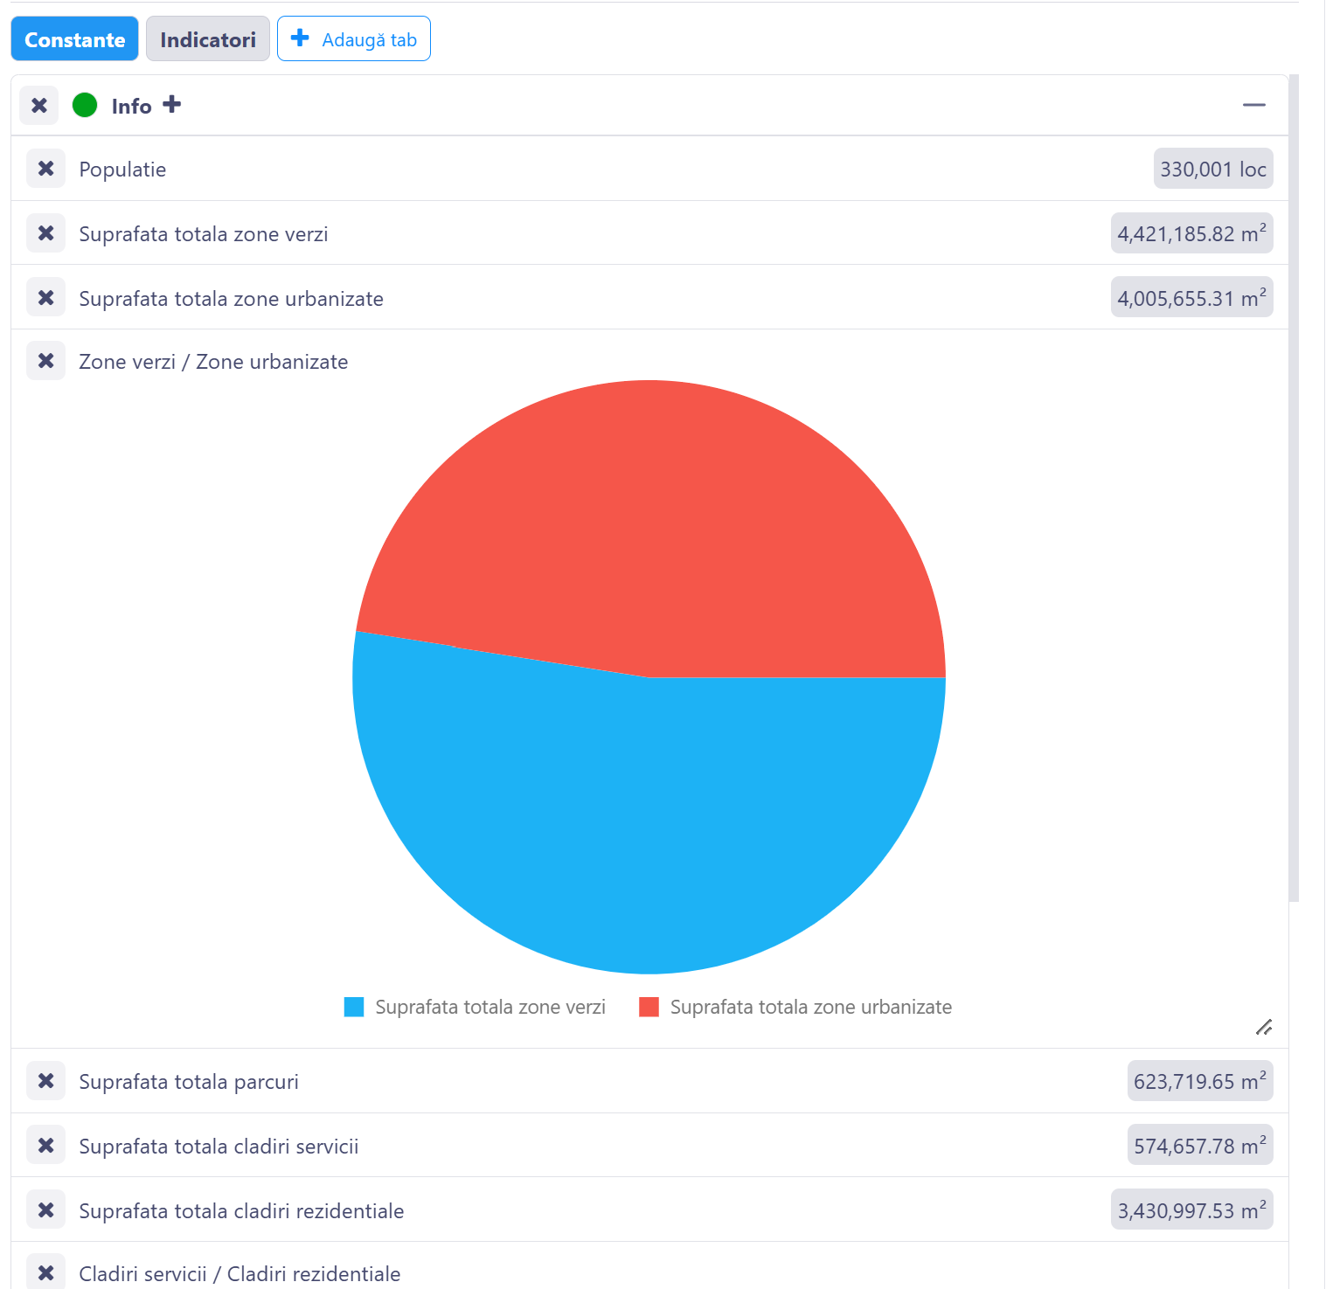
Task: Open the Indicatori tab
Action: tap(208, 39)
